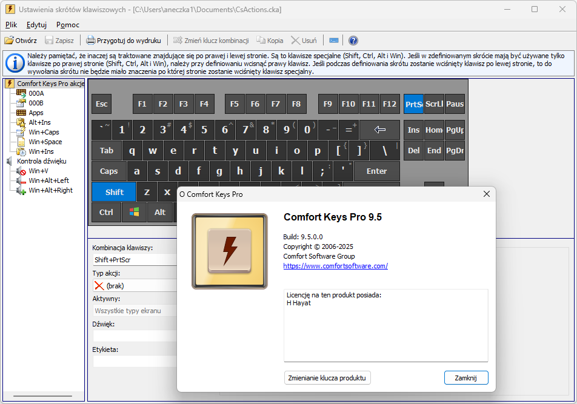This screenshot has width=577, height=404.
Task: Click the Esc key on virtual keyboard
Action: [102, 104]
